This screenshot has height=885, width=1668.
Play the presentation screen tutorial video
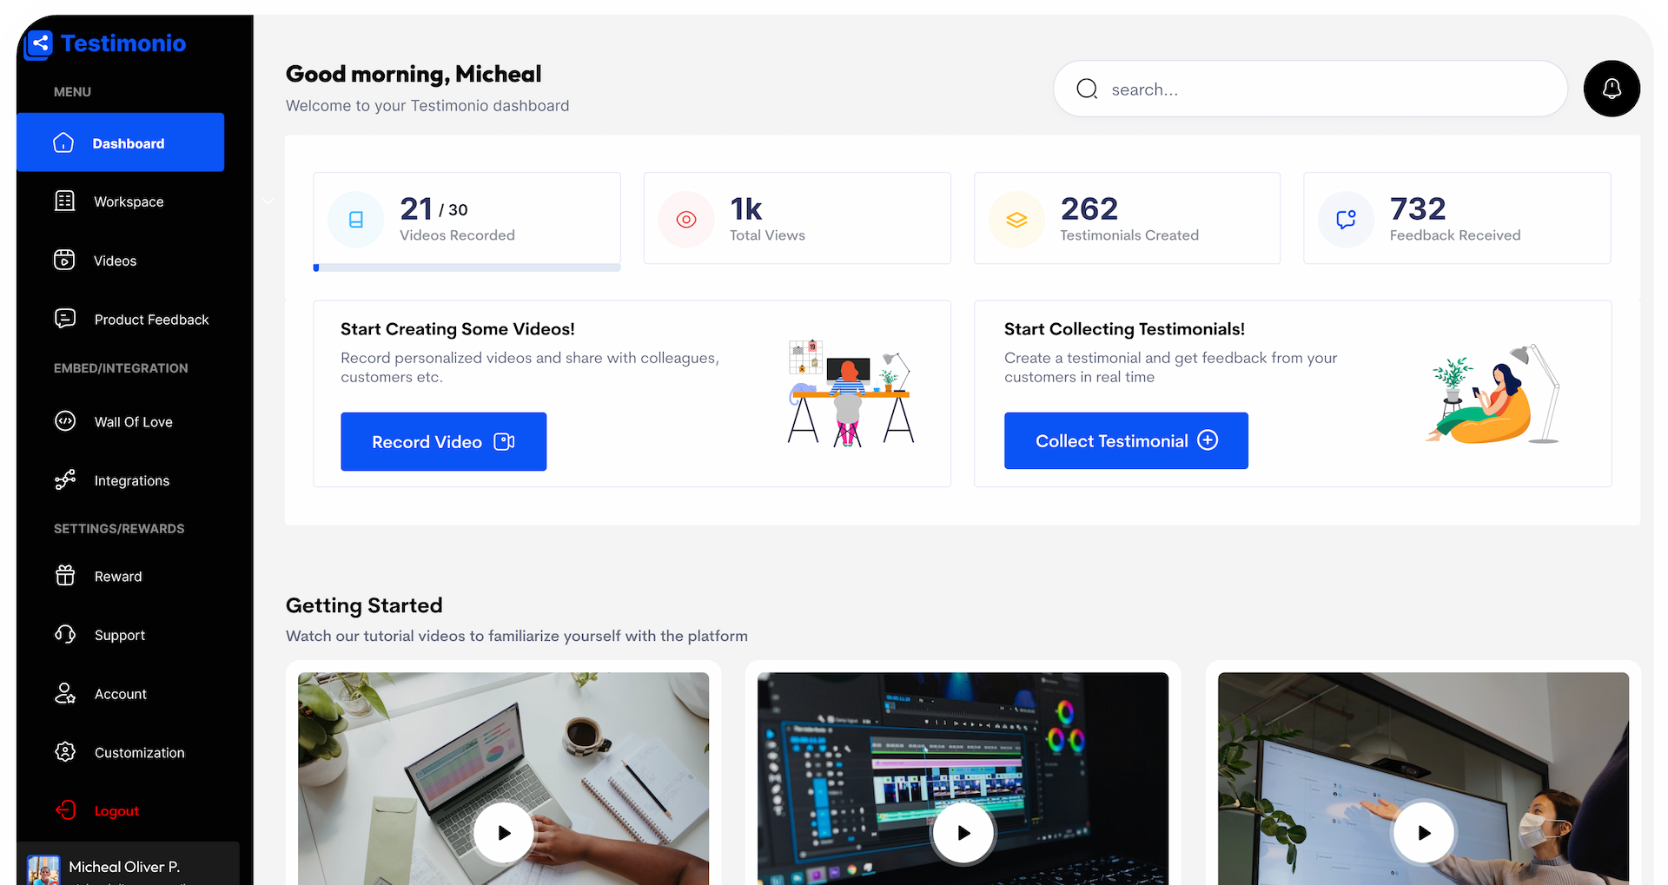(1424, 832)
